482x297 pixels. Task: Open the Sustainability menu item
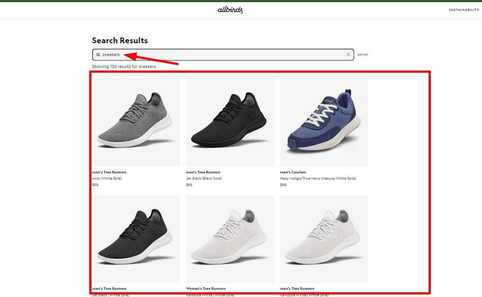tap(464, 10)
